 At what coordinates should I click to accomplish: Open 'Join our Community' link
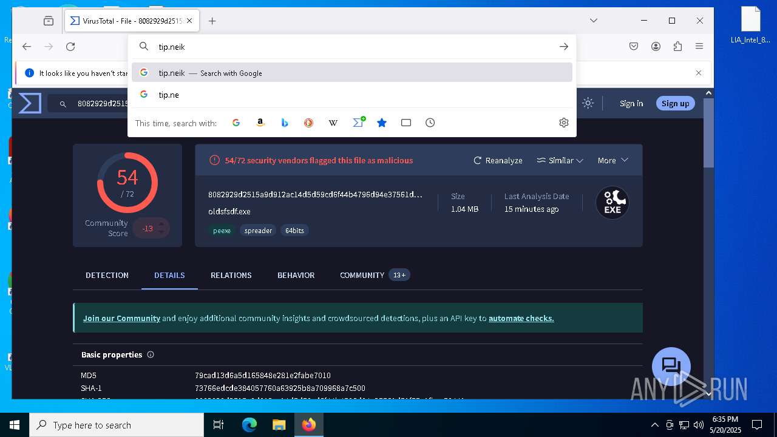121,318
